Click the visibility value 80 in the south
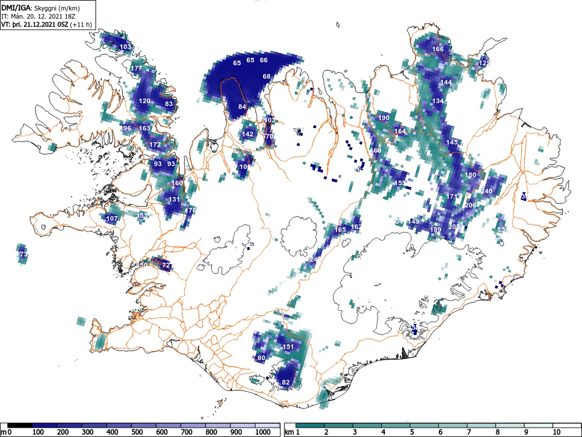The width and height of the screenshot is (582, 437). pyautogui.click(x=261, y=358)
